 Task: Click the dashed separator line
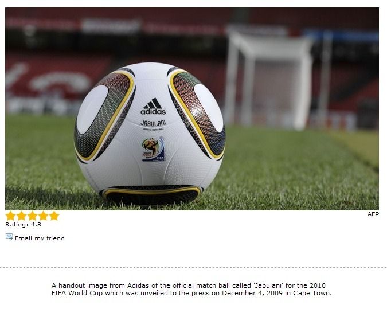coord(194,267)
